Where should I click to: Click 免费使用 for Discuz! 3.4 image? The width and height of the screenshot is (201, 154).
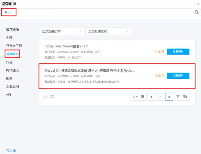178,76
